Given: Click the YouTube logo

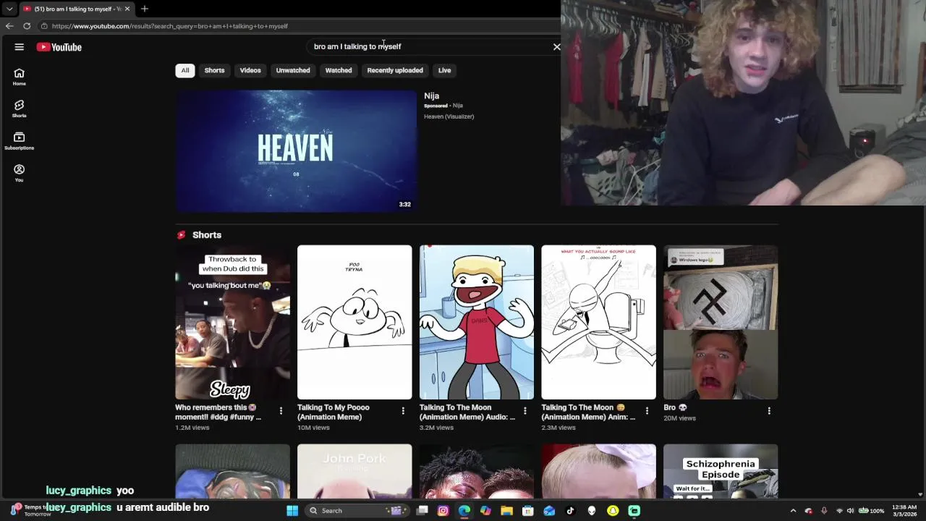Looking at the screenshot, I should click(59, 47).
